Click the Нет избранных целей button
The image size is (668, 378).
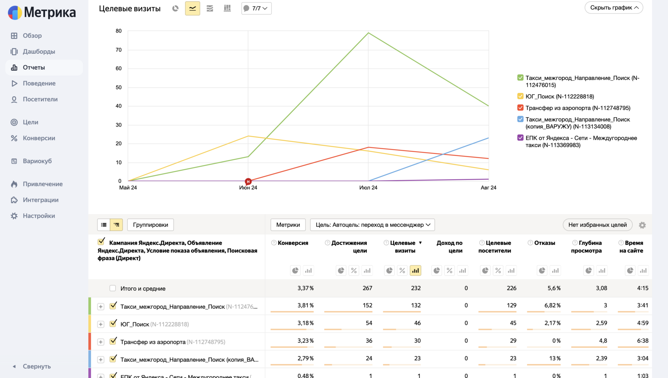pyautogui.click(x=598, y=225)
